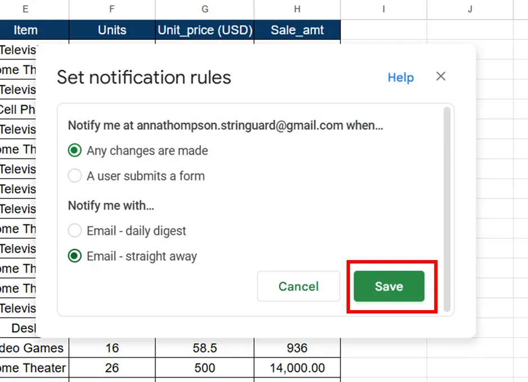Click the cell containing 500
Viewport: 528px width, 382px height.
coord(204,367)
